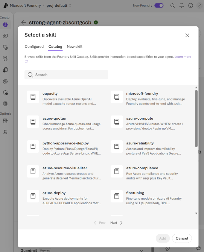Open the capacity skill book icon

tap(33, 97)
